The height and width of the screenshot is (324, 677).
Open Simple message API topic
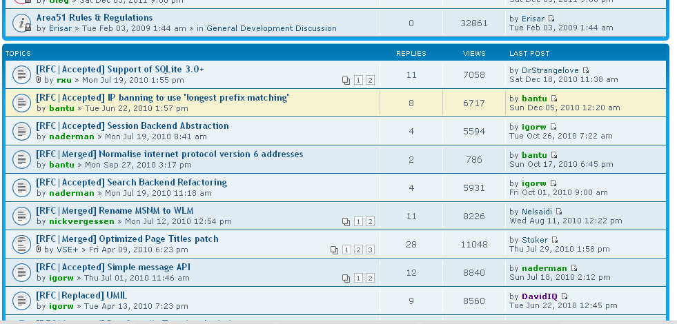click(x=113, y=267)
